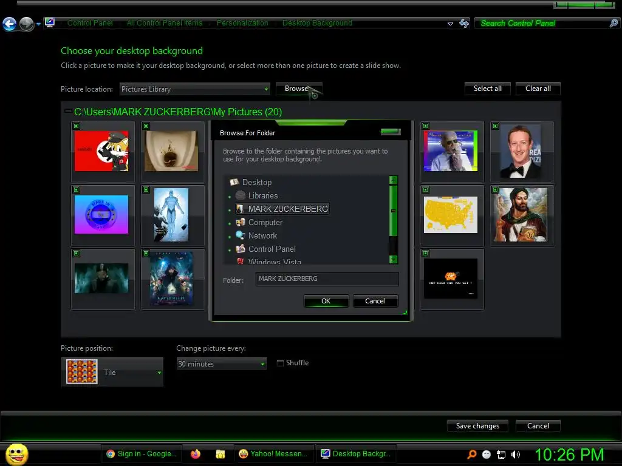Launch Firefox from the taskbar
This screenshot has height=466, width=622.
pos(196,454)
